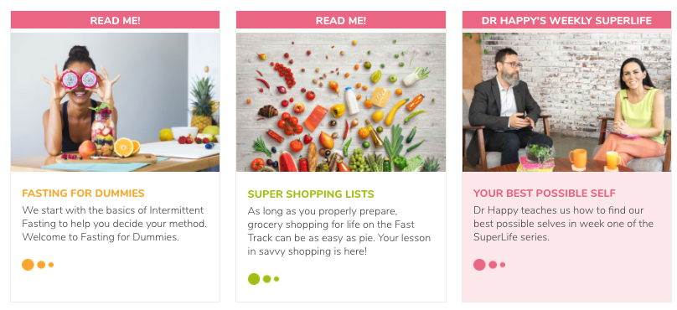Open the scattered vegetables and groceries photo
The width and height of the screenshot is (677, 310).
click(x=341, y=102)
